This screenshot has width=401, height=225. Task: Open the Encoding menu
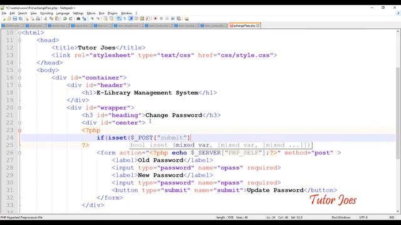46,13
